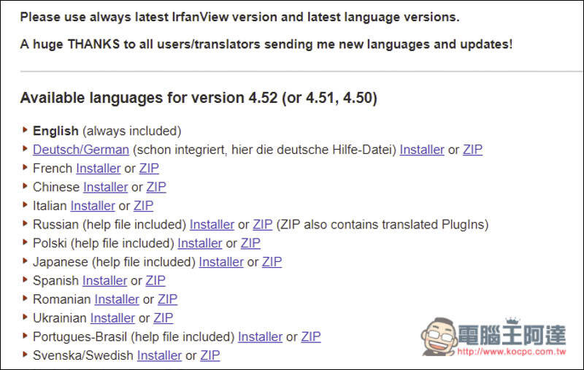Click the 'Japanese (help file included)' text
Image resolution: width=584 pixels, height=370 pixels.
(x=115, y=262)
